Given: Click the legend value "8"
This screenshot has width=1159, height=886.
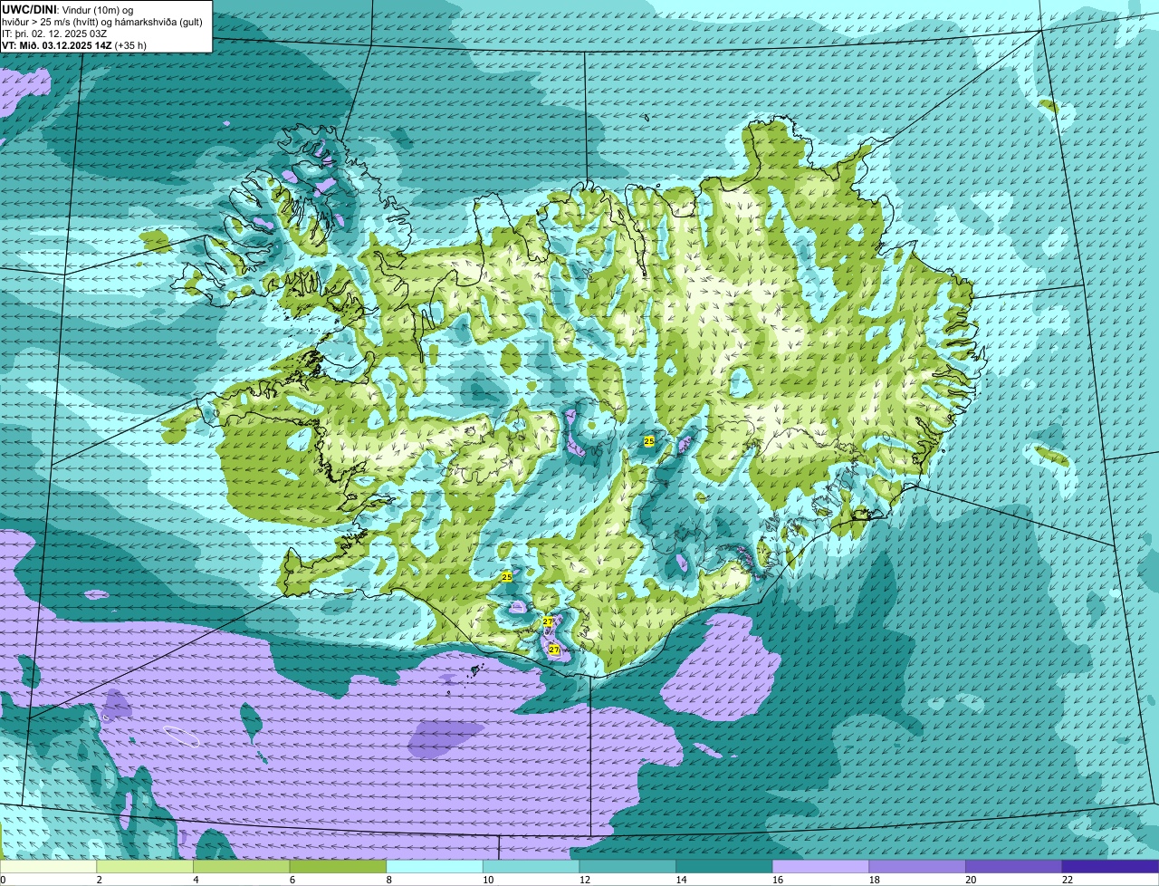Looking at the screenshot, I should (x=388, y=880).
